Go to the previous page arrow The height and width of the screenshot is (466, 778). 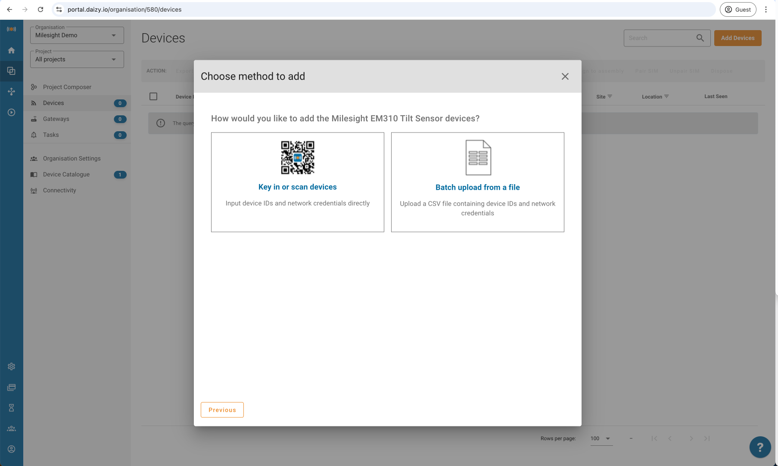670,438
